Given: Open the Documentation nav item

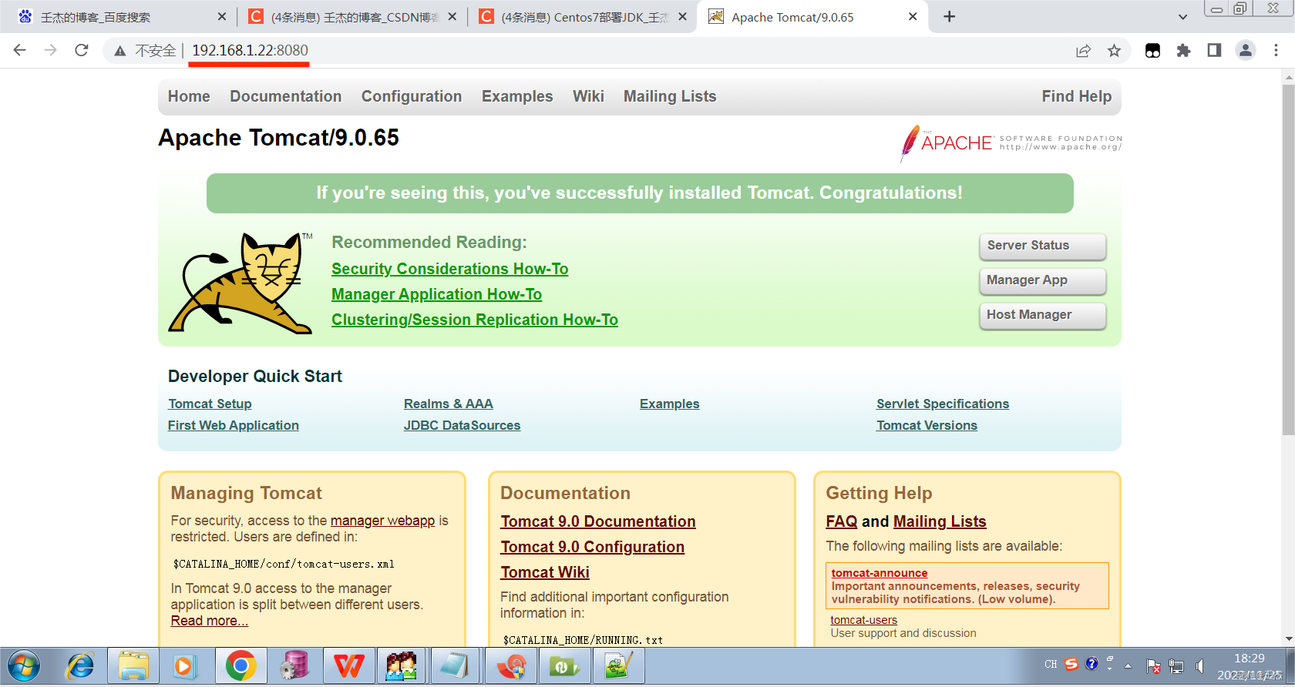Looking at the screenshot, I should (285, 96).
